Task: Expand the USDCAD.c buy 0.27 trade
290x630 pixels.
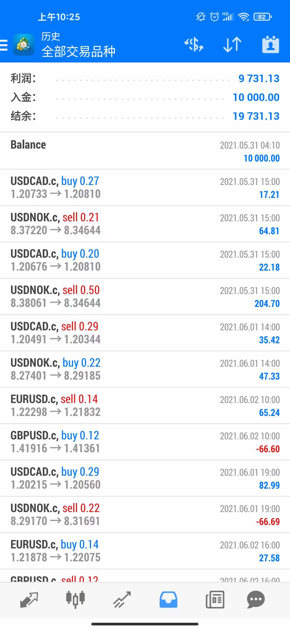Action: [145, 187]
